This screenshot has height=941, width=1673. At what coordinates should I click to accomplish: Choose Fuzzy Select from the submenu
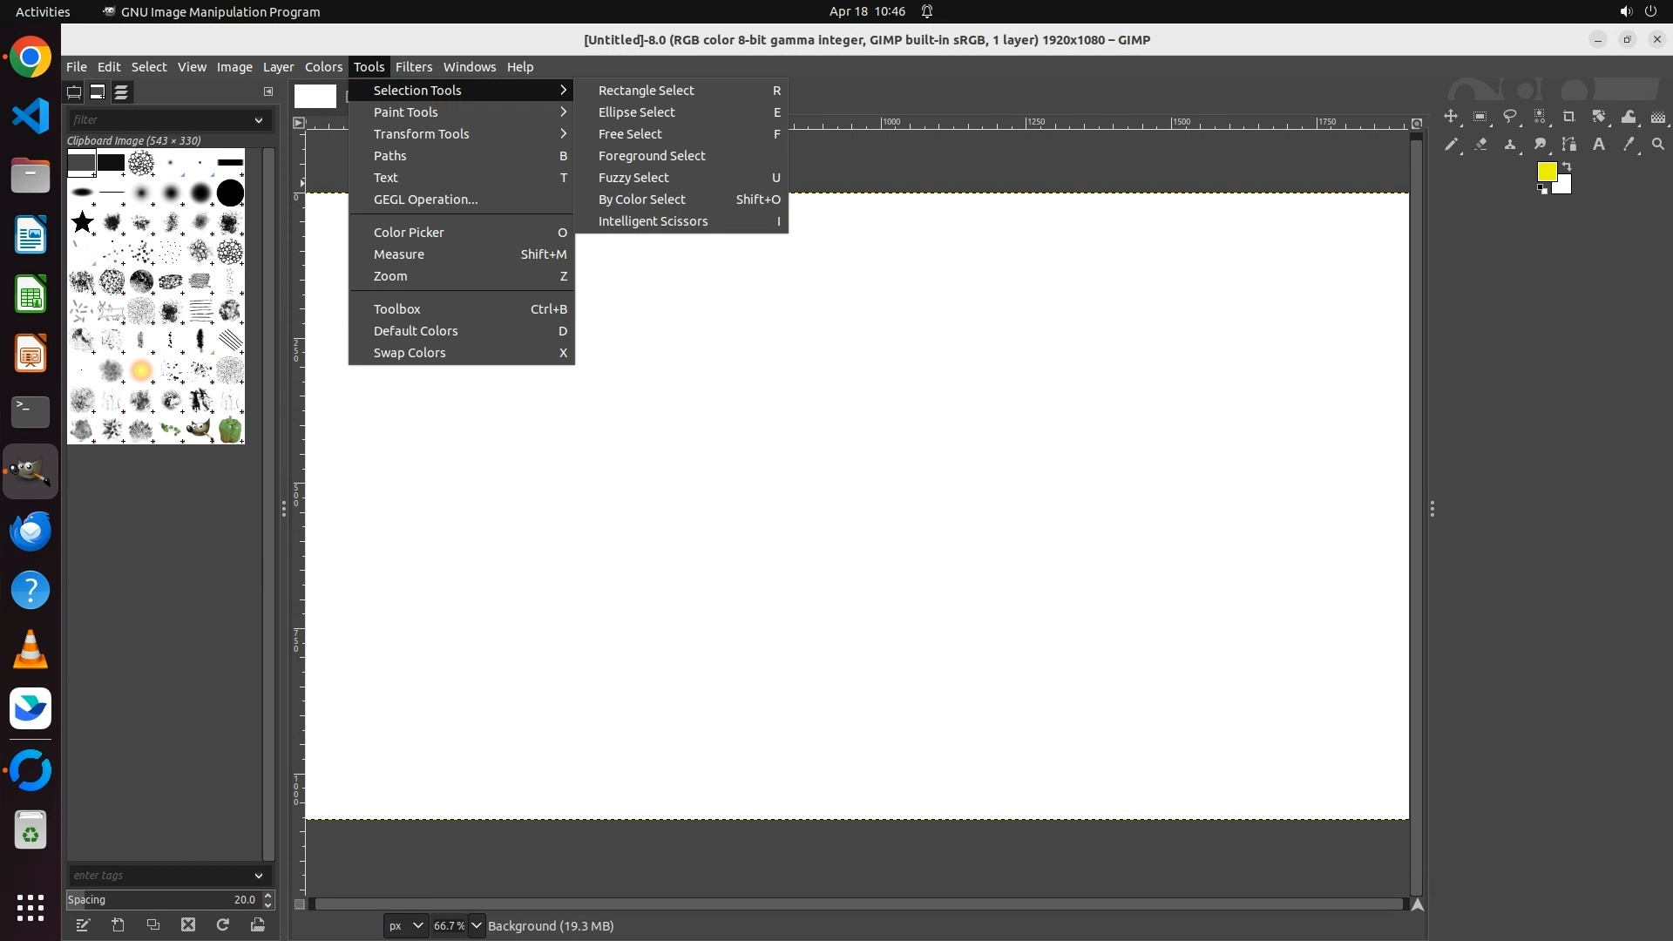tap(633, 178)
